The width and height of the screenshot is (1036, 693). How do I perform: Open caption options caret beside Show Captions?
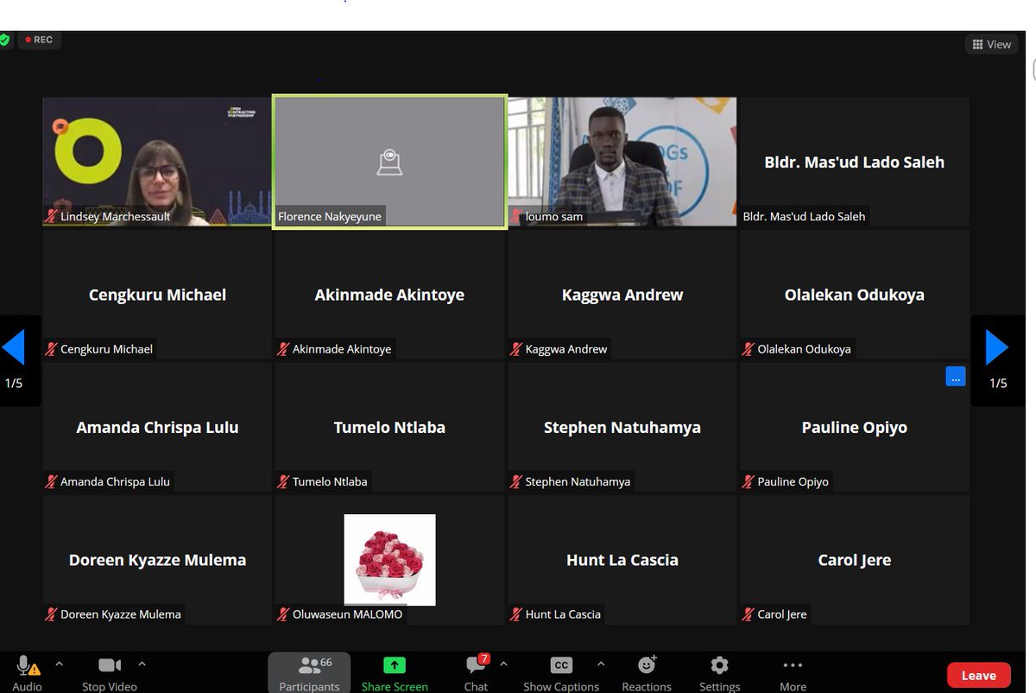coord(601,664)
